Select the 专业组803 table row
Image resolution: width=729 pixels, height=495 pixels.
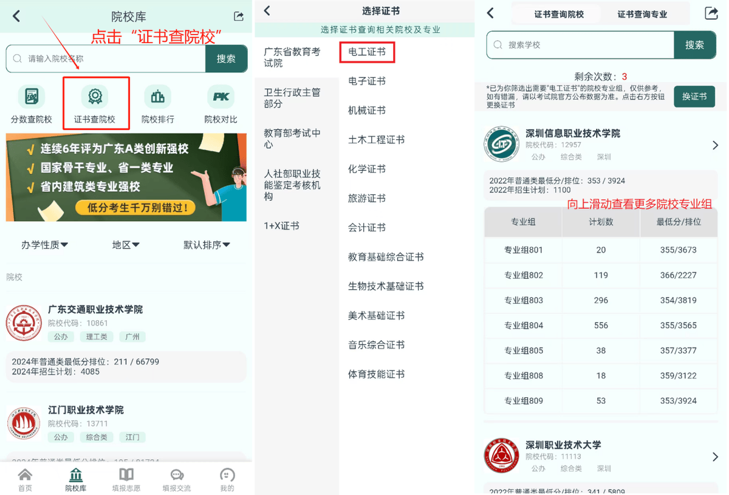pos(601,300)
